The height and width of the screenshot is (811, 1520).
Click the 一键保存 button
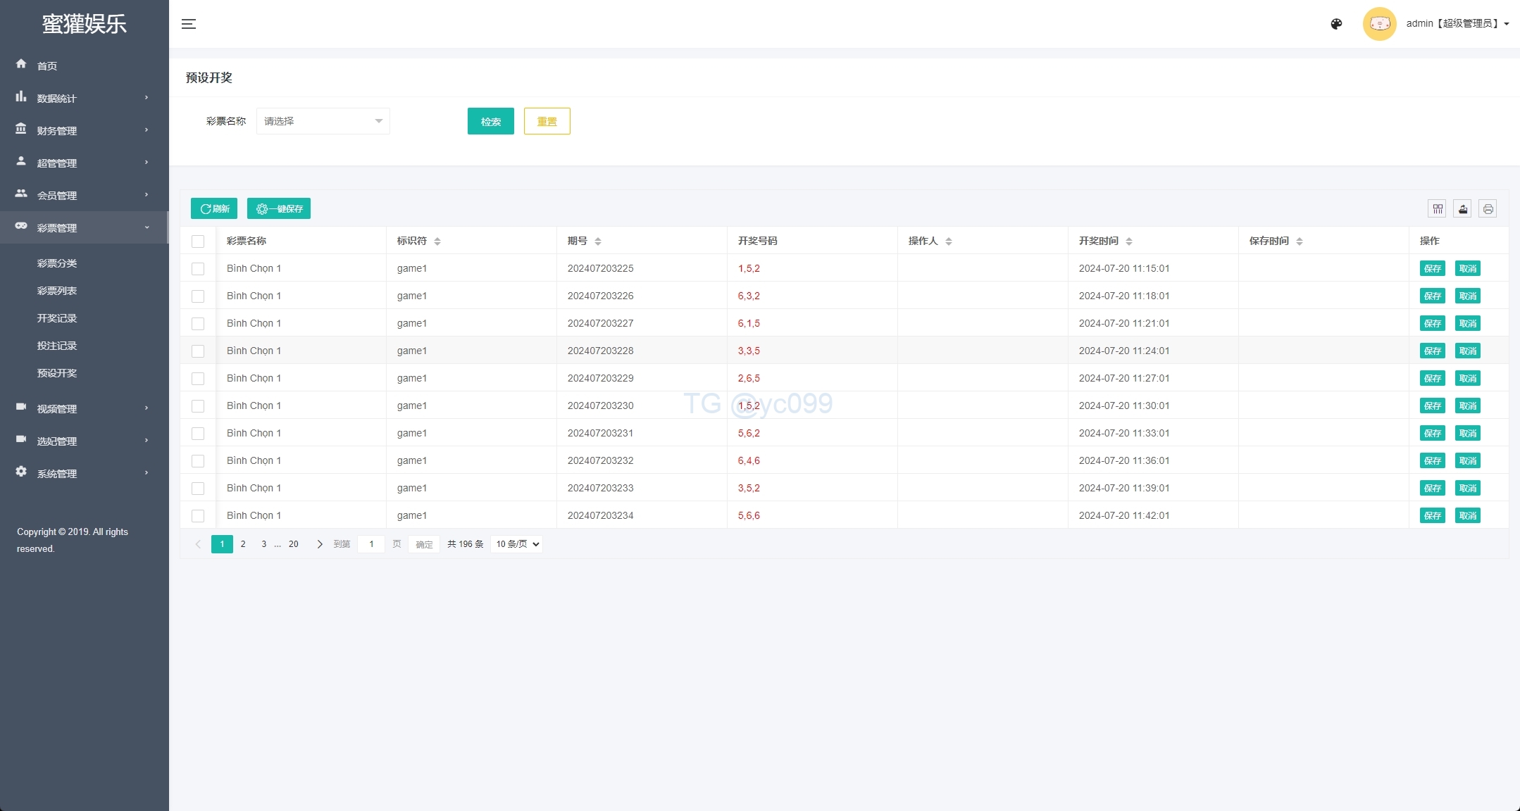click(279, 208)
